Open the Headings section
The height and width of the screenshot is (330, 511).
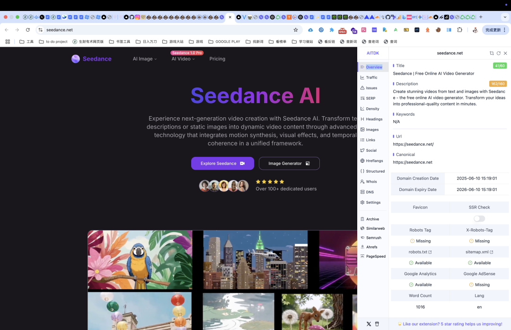pyautogui.click(x=373, y=119)
